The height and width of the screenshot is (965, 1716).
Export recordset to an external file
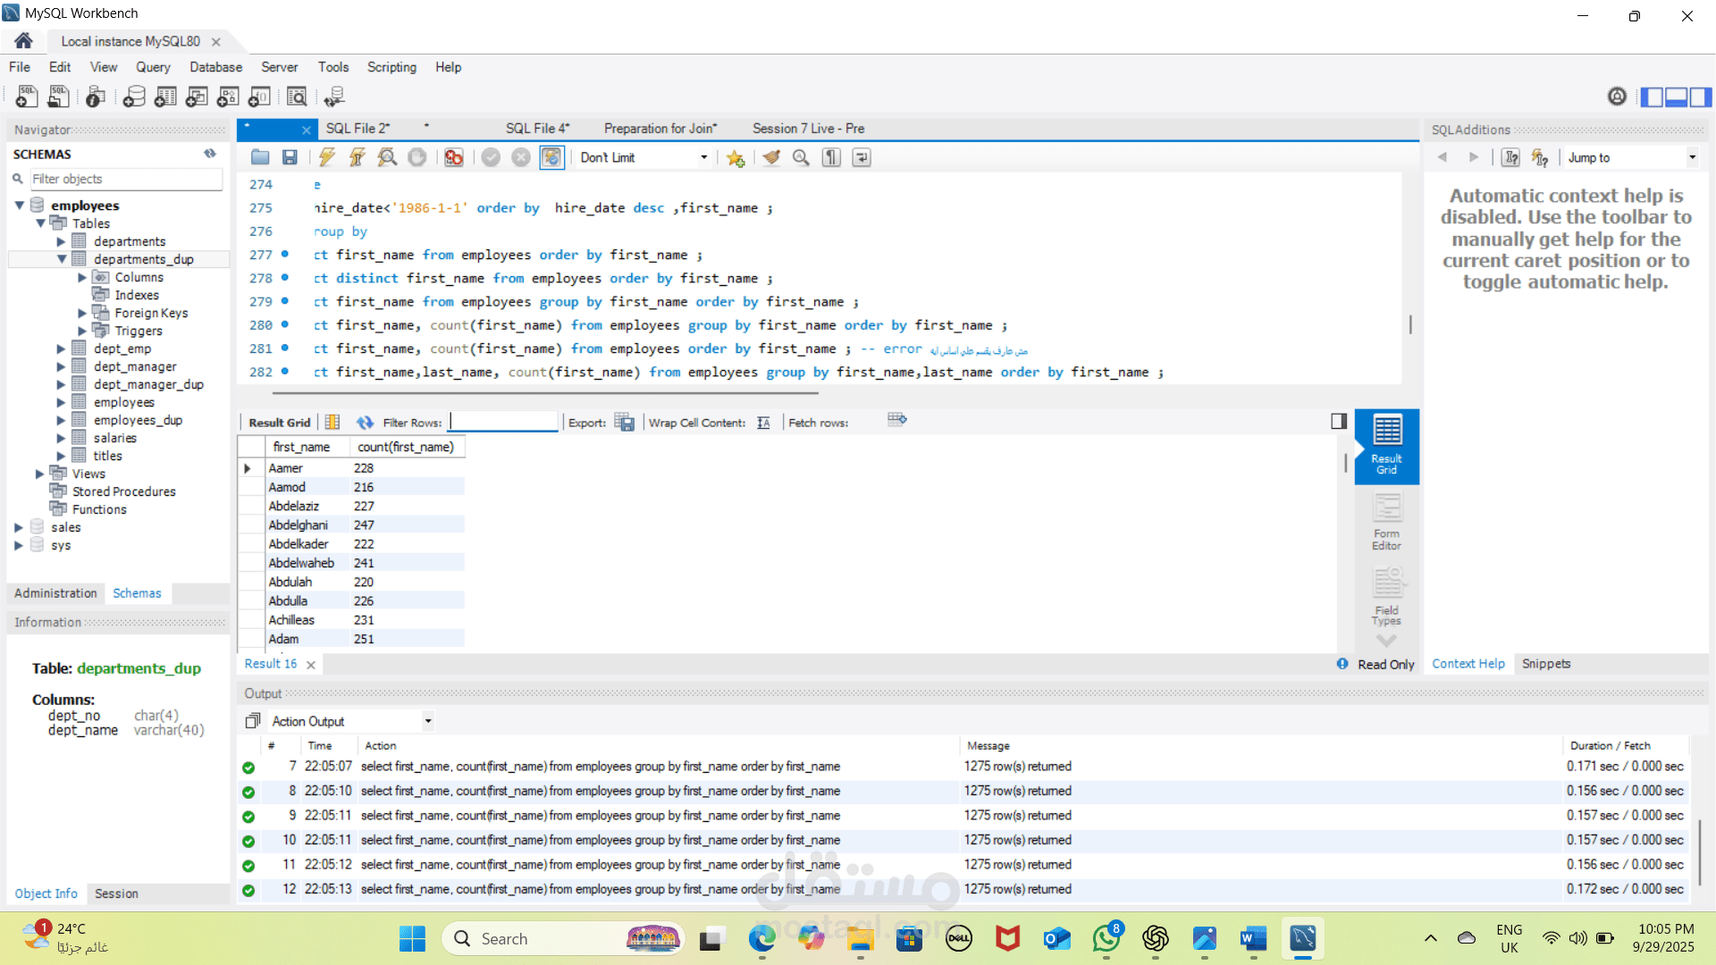tap(625, 423)
